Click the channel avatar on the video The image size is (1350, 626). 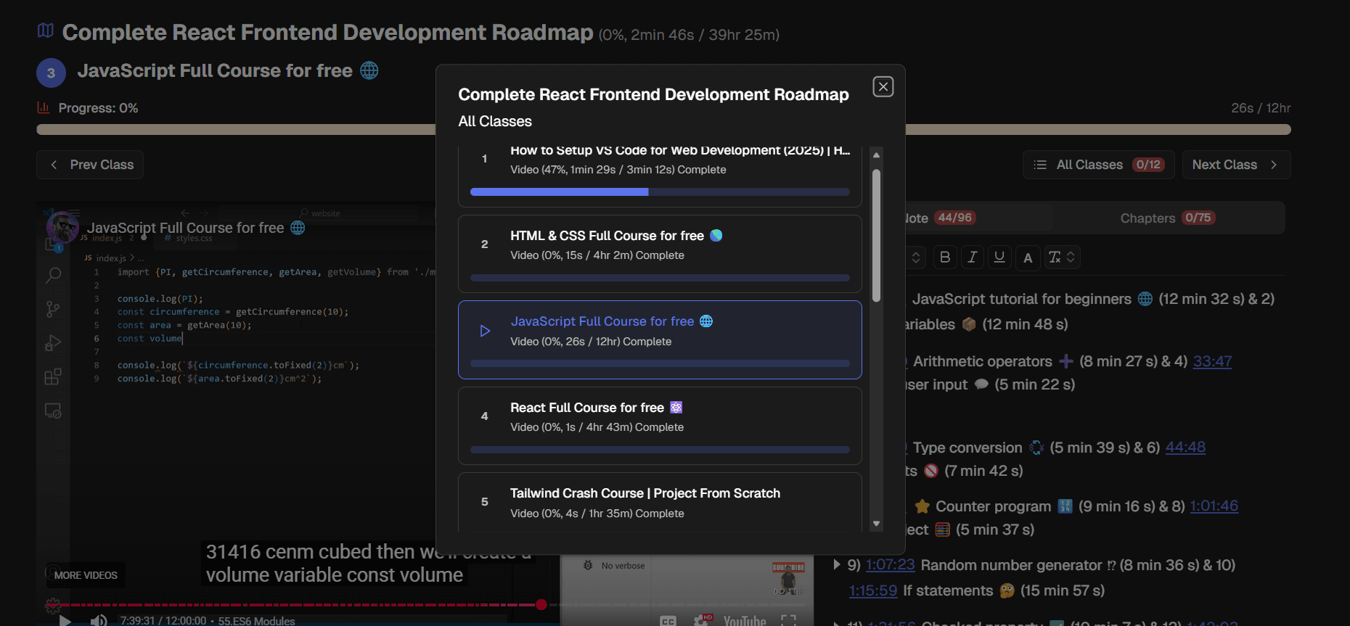coord(62,227)
